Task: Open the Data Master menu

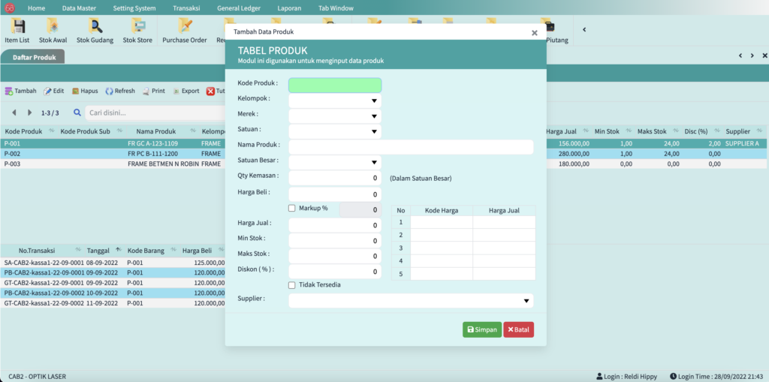Action: coord(78,8)
